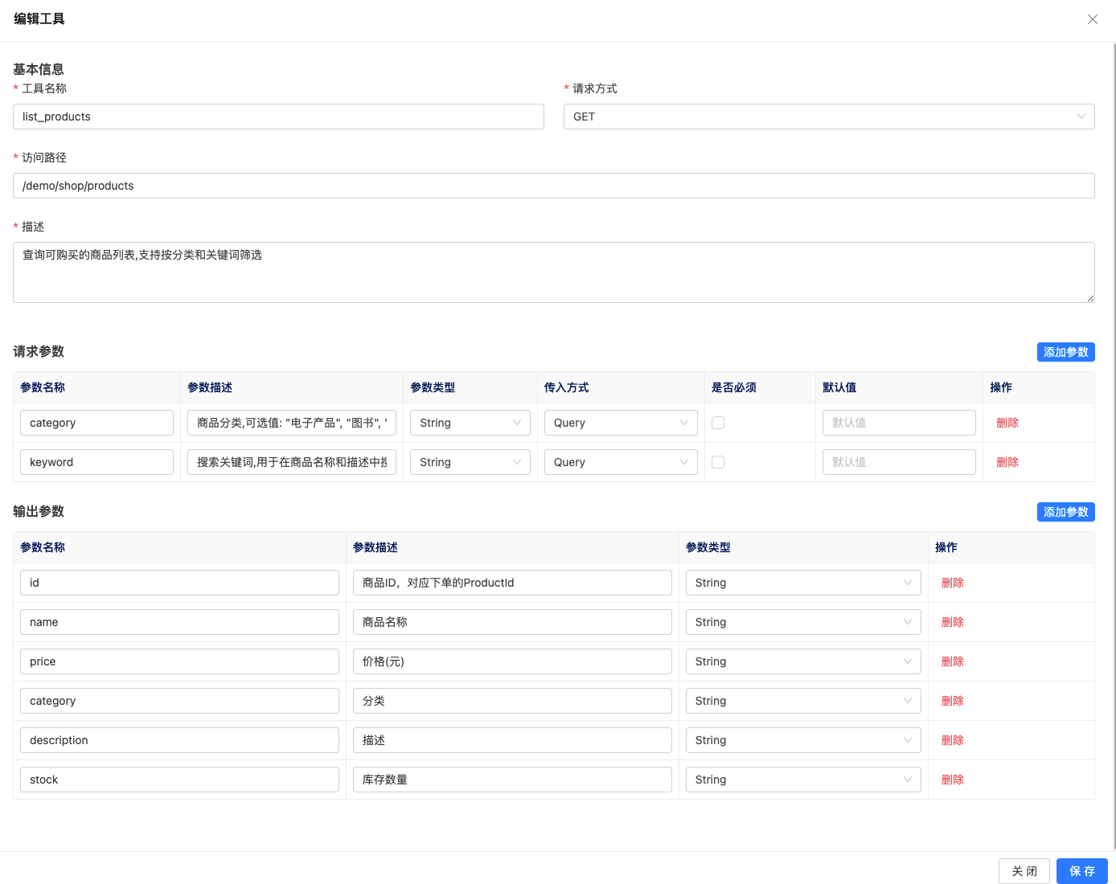Tick the required checkbox for category parameter
This screenshot has height=884, width=1116.
[x=718, y=423]
